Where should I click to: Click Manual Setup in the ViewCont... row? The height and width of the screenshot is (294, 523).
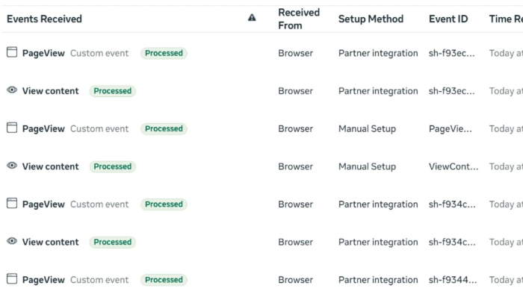tap(368, 166)
